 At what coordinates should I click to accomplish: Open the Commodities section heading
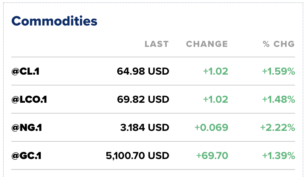click(x=54, y=21)
